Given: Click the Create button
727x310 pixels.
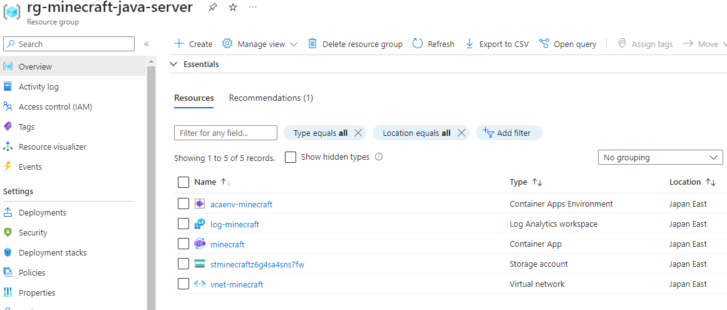Looking at the screenshot, I should tap(193, 44).
